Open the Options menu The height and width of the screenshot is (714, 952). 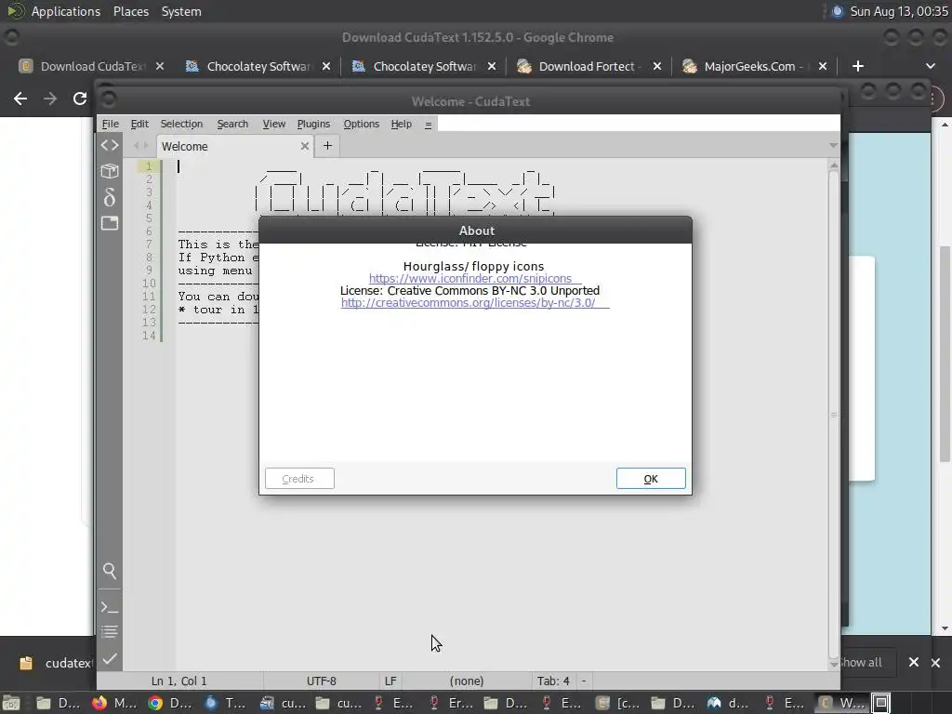pyautogui.click(x=362, y=124)
